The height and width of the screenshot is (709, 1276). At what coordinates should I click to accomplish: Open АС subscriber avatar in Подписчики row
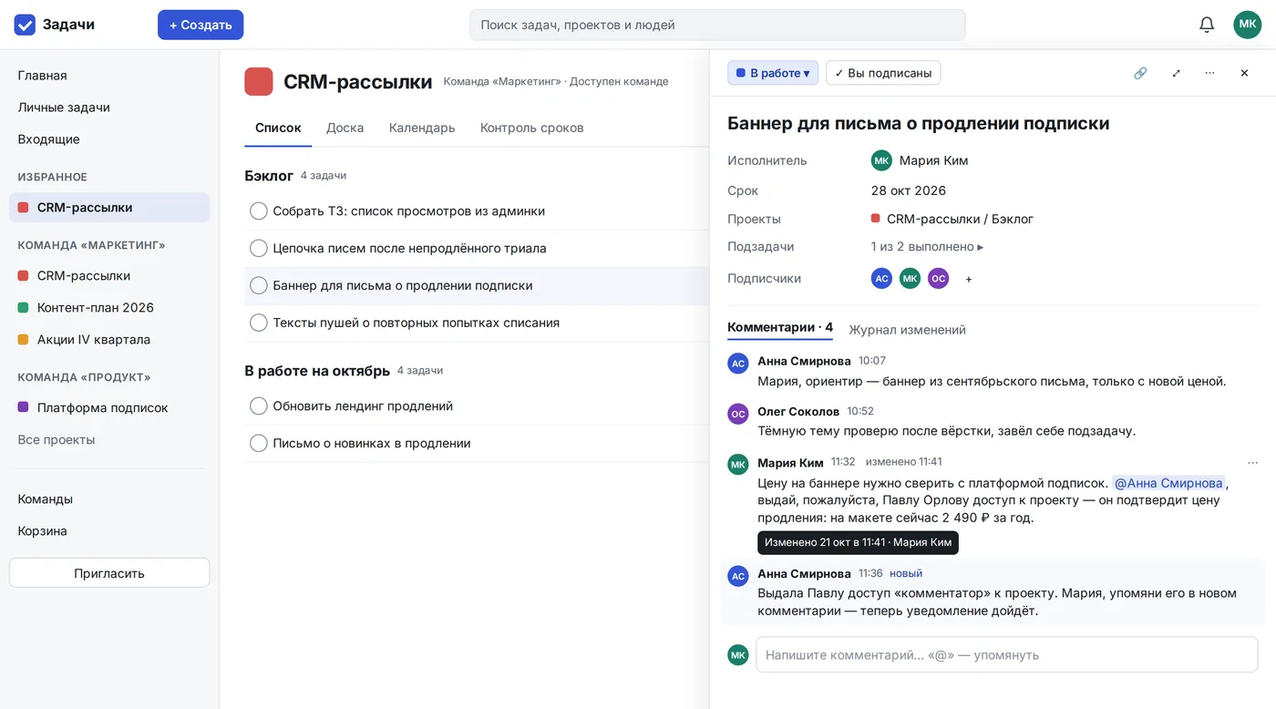pyautogui.click(x=881, y=279)
